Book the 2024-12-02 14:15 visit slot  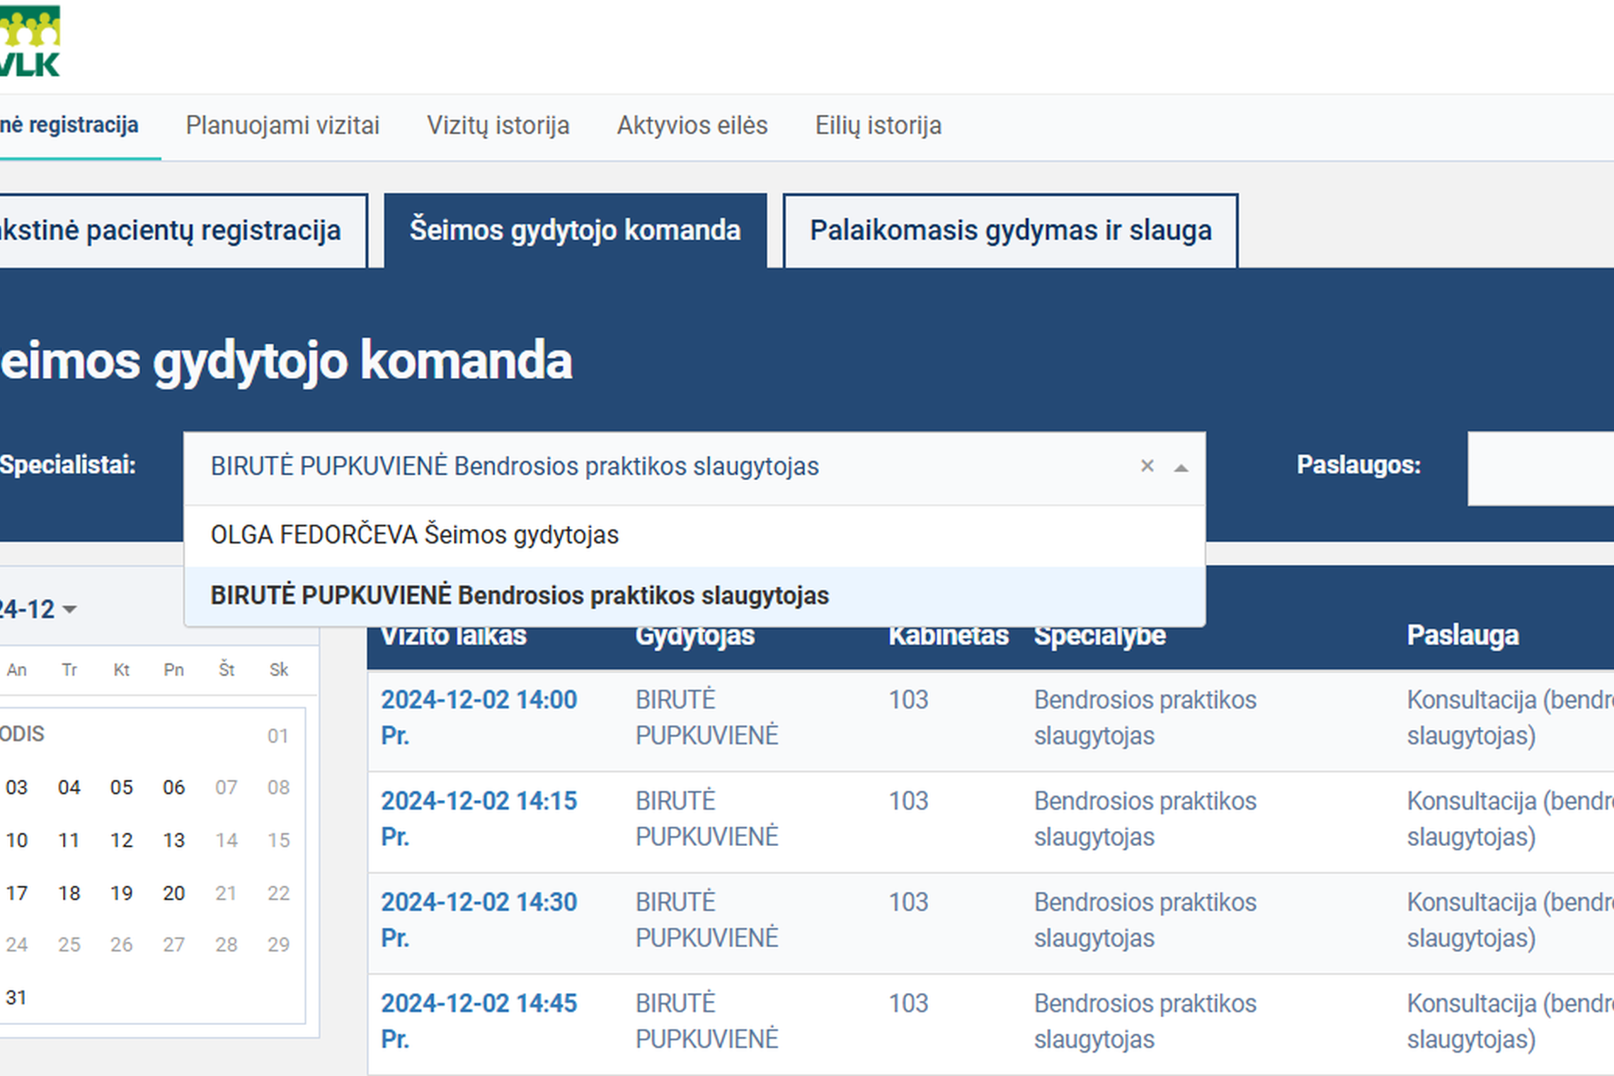[479, 818]
